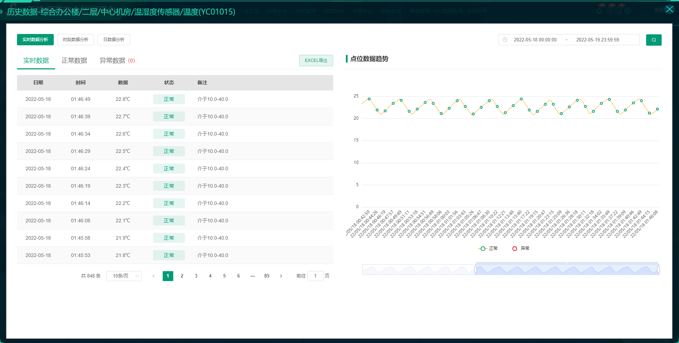The image size is (679, 343).
Task: Click the page jump input field
Action: pyautogui.click(x=315, y=276)
